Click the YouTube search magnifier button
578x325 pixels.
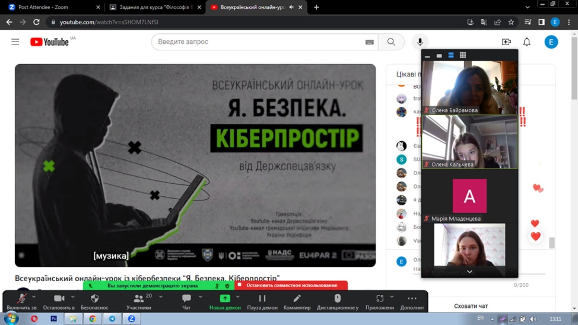391,42
